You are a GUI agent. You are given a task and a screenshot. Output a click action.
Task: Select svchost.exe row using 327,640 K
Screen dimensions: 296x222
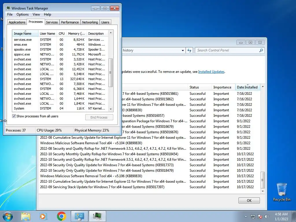[x=60, y=79]
